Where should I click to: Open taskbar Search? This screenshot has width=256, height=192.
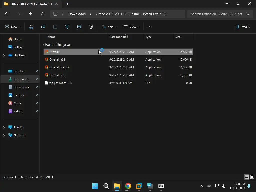106,186
